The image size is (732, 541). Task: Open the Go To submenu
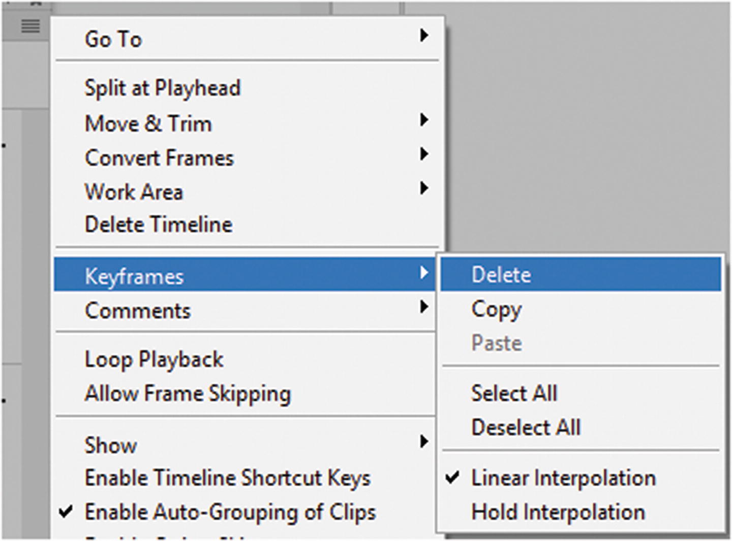(x=113, y=39)
